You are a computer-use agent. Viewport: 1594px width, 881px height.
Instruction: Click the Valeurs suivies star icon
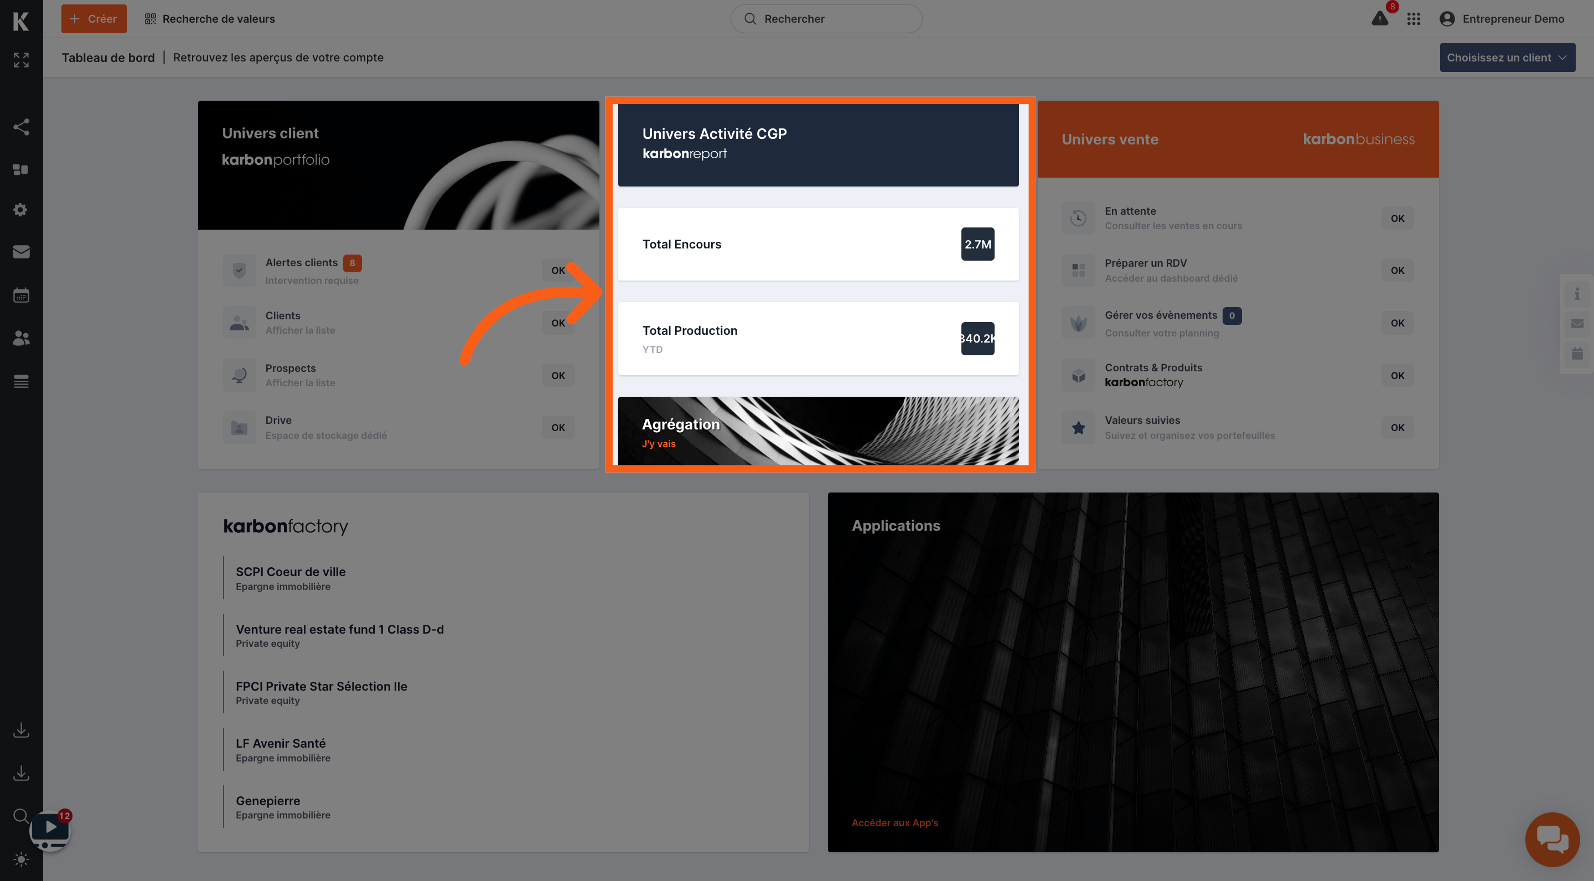click(1079, 428)
